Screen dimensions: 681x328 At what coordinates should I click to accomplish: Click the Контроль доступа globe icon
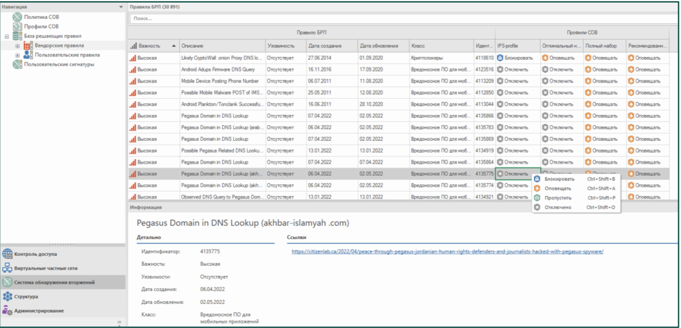pyautogui.click(x=7, y=255)
